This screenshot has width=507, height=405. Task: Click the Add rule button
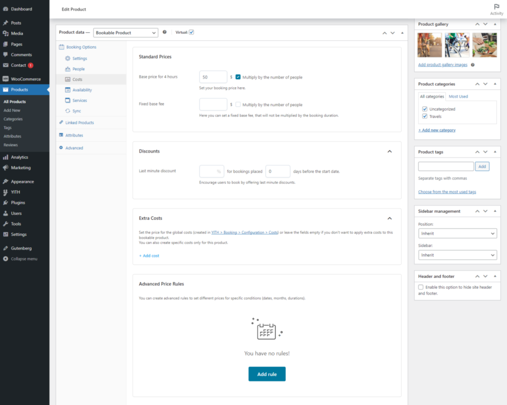pyautogui.click(x=267, y=374)
